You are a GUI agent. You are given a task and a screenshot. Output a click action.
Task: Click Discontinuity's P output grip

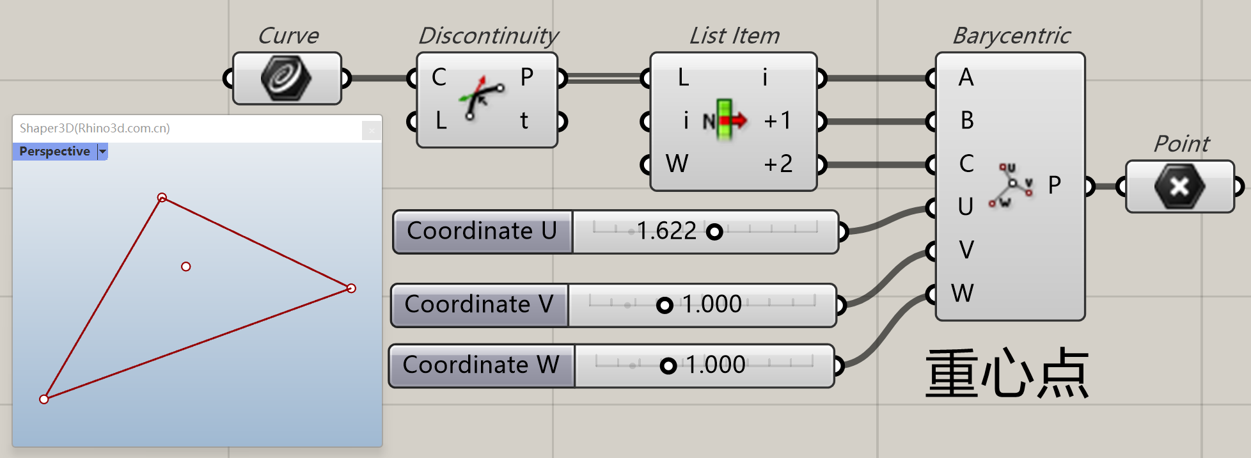point(562,79)
